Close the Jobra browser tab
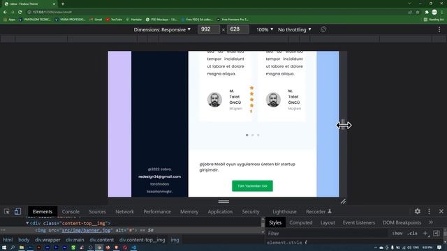This screenshot has height=251, width=447. pos(54,4)
